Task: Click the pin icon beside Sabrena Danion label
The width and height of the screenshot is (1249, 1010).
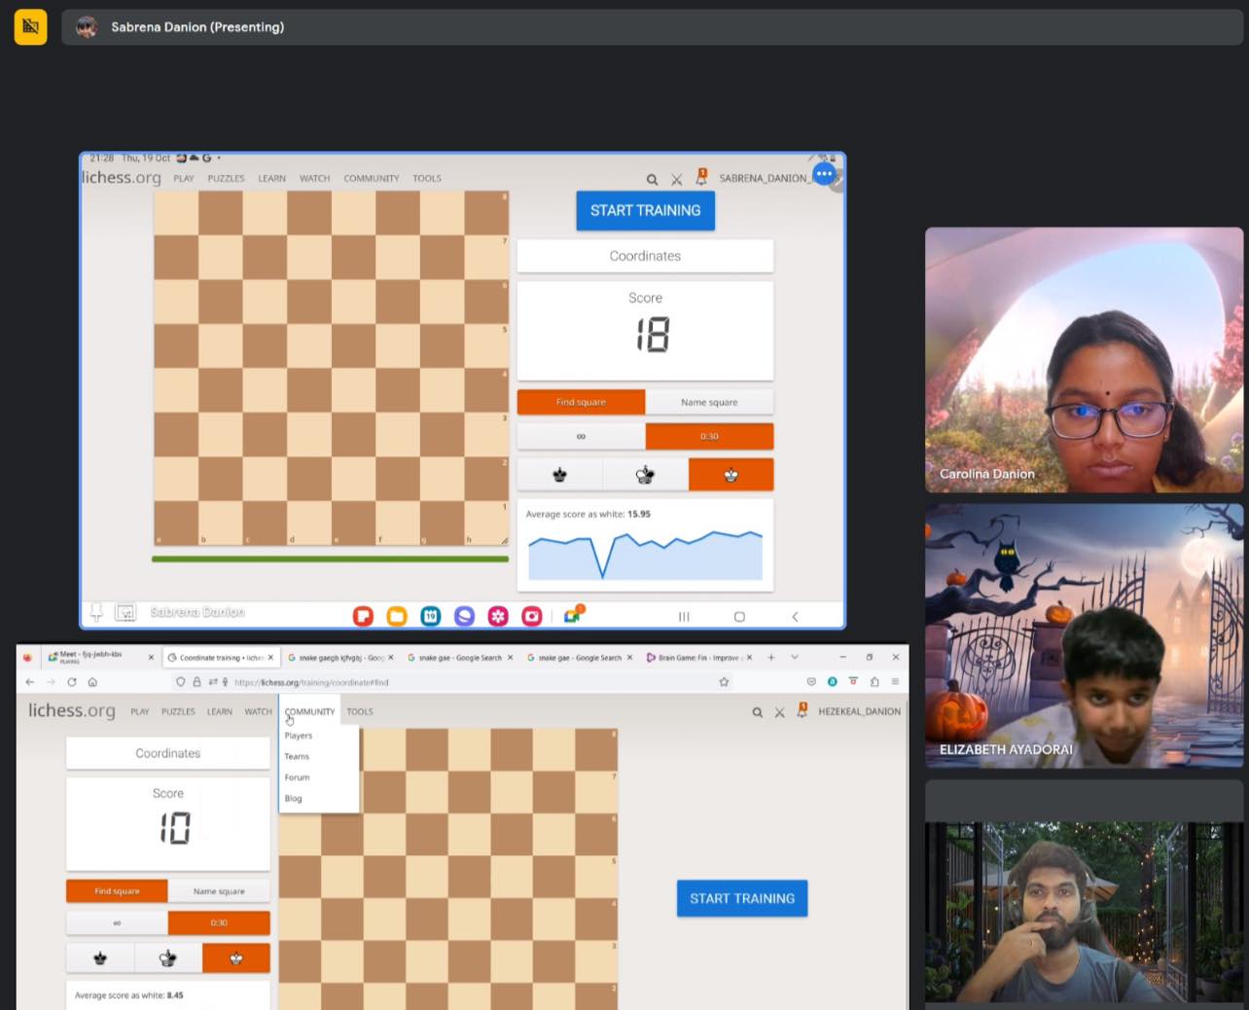Action: pyautogui.click(x=96, y=612)
